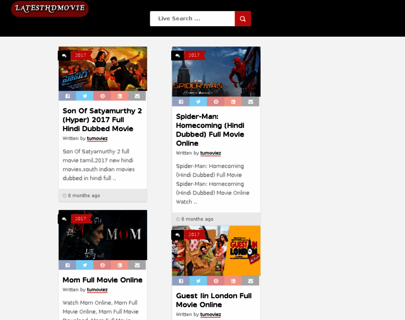Pin Son Of Satyamurthy 2 on Pinterest

(x=102, y=96)
